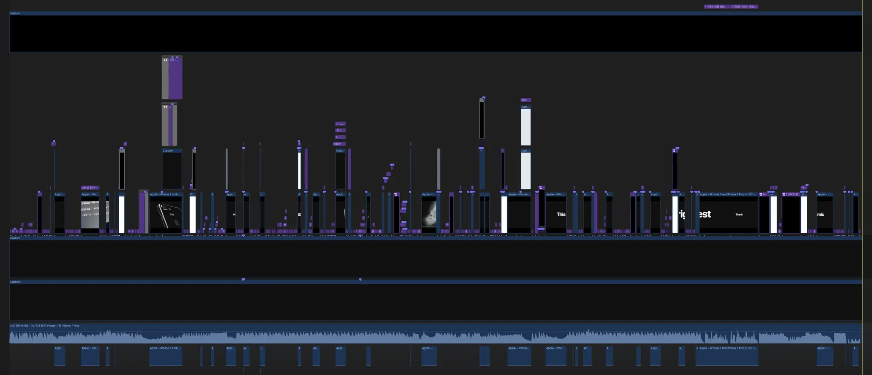Select the third full-width Custom clip above the audio track
Image resolution: width=872 pixels, height=375 pixels.
pos(436,301)
